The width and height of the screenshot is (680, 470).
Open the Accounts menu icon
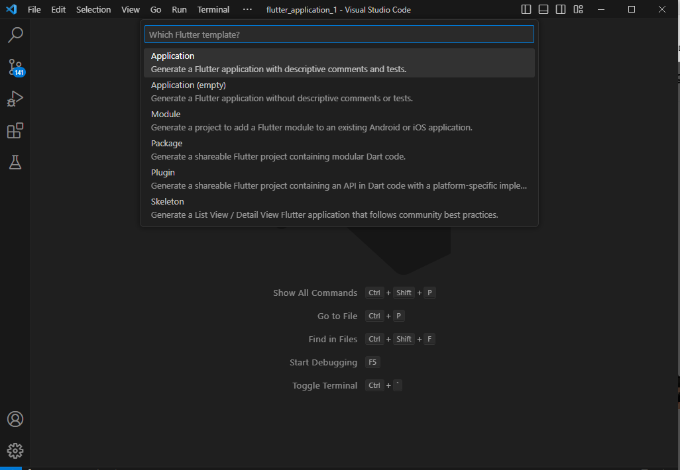[15, 419]
